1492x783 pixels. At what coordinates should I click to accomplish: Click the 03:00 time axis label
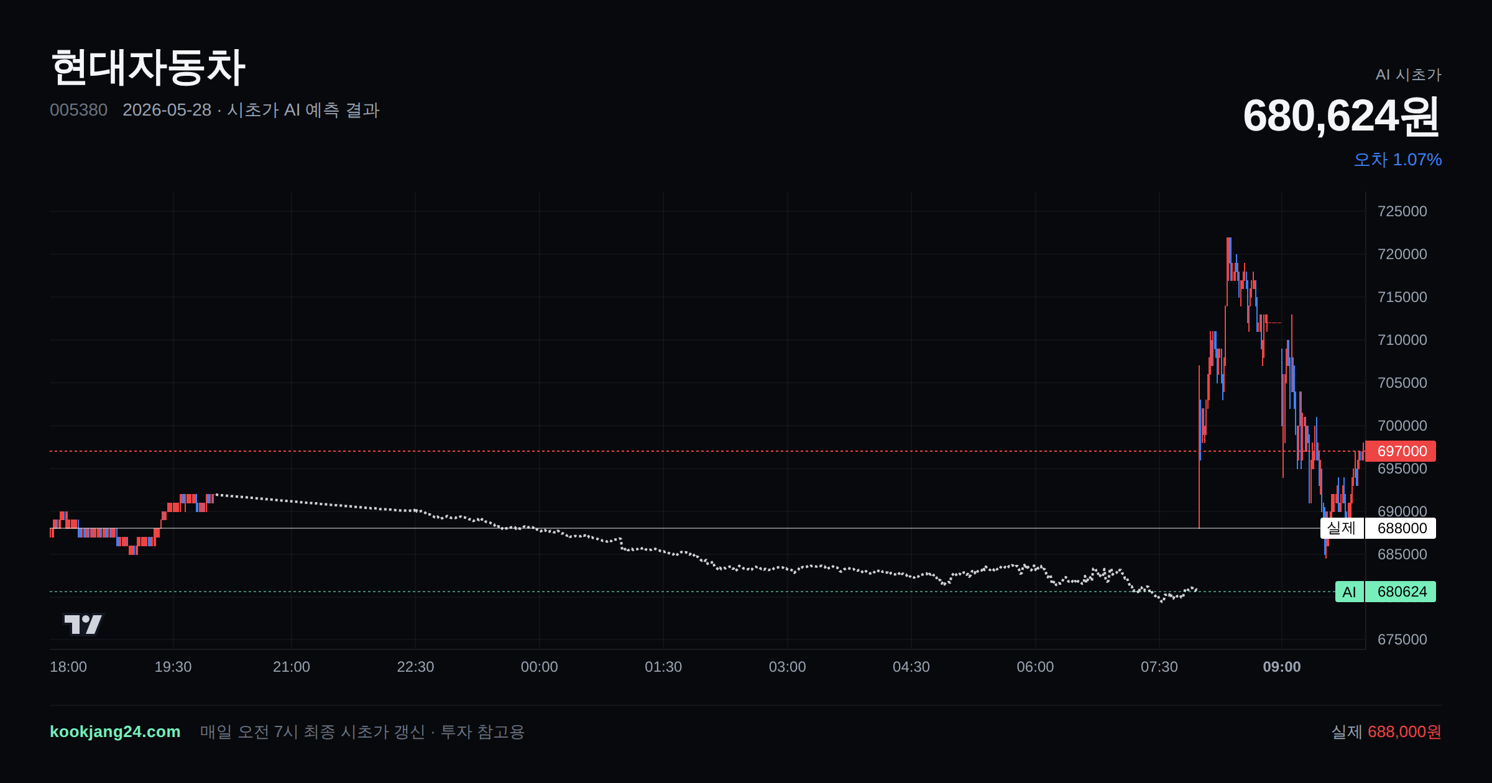[x=787, y=667]
